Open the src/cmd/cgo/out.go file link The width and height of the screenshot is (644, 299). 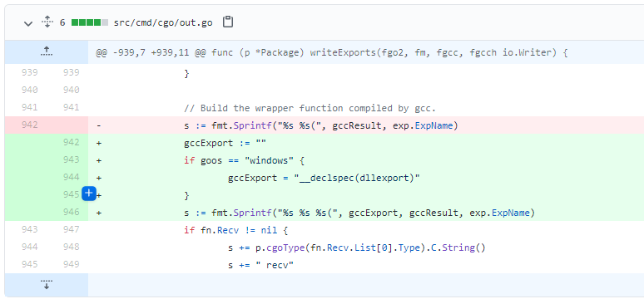tap(163, 22)
